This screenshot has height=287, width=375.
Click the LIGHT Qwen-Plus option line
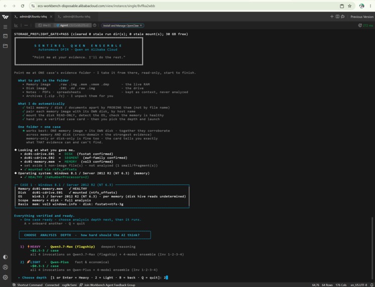pos(65,262)
